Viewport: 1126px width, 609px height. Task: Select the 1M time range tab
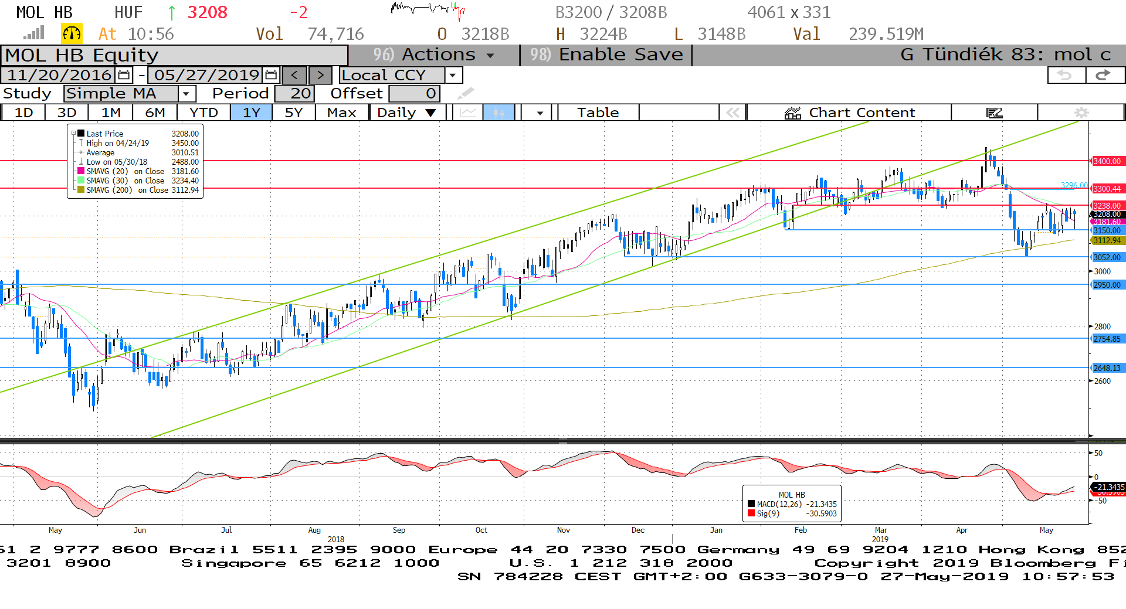pyautogui.click(x=111, y=113)
